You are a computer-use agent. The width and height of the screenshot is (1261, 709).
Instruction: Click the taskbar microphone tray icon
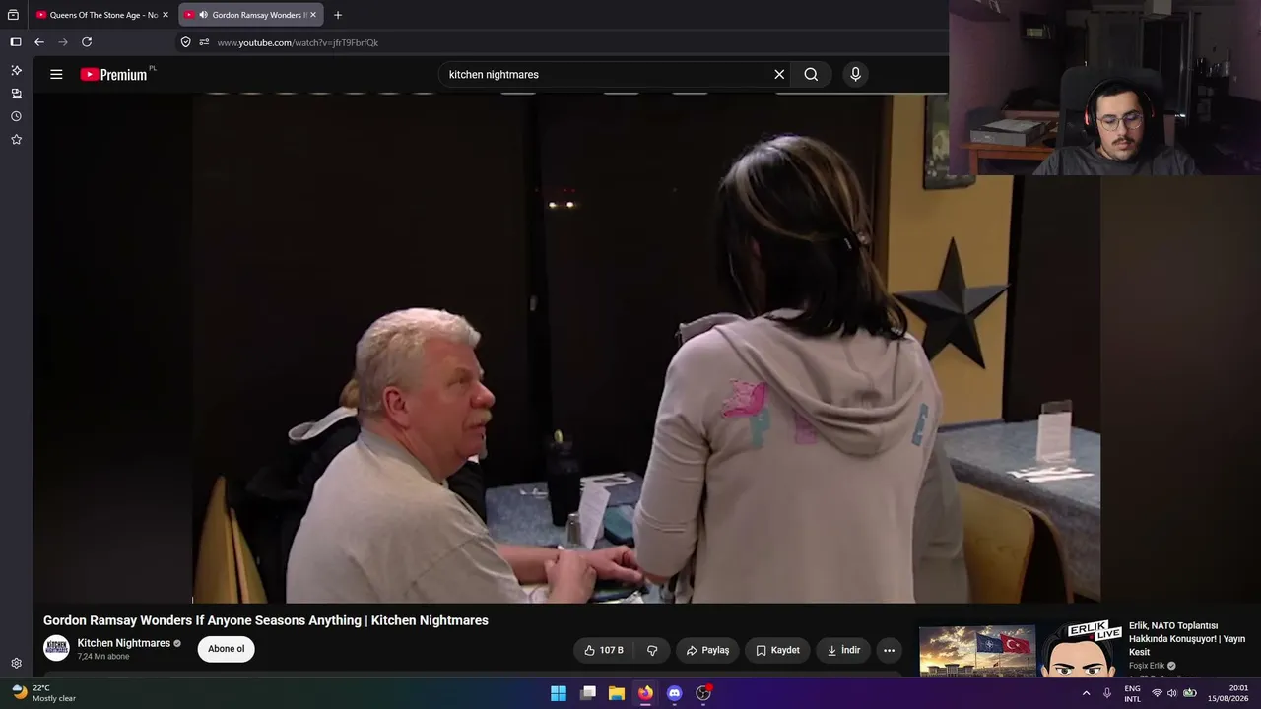1107,693
